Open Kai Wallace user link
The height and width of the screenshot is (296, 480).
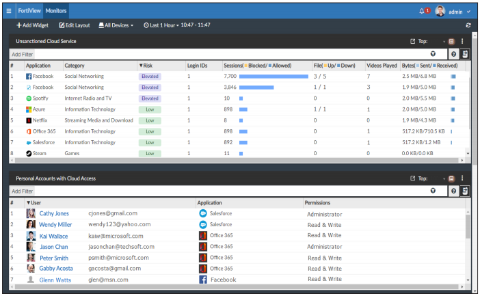(x=53, y=236)
